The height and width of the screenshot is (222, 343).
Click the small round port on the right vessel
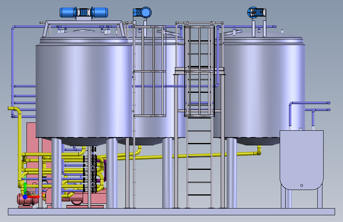point(301,185)
